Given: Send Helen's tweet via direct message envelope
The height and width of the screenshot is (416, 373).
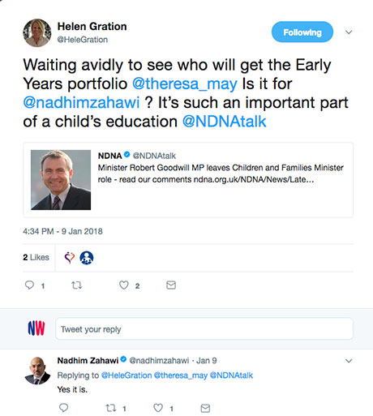Looking at the screenshot, I should pyautogui.click(x=171, y=285).
